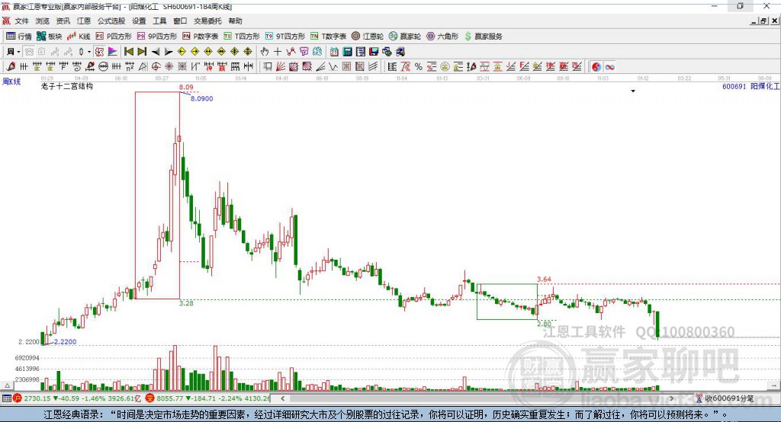Open the calculator icon
The width and height of the screenshot is (781, 422).
click(x=347, y=52)
